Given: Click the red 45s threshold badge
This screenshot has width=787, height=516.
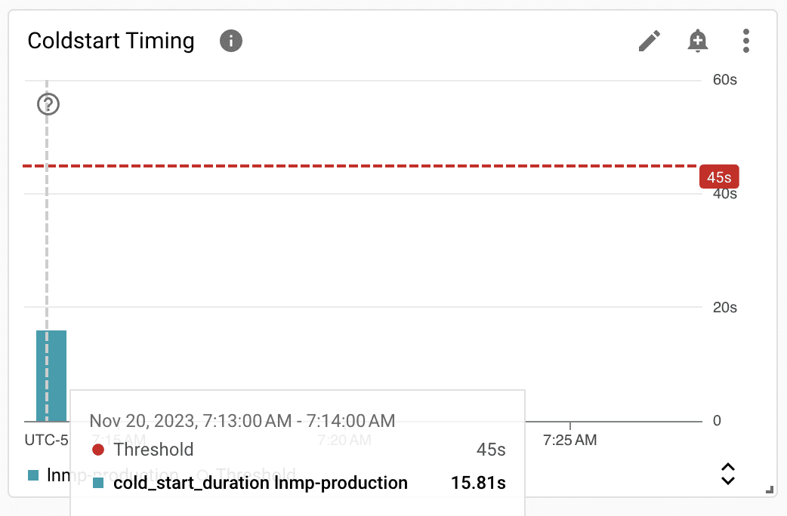Looking at the screenshot, I should click(x=719, y=177).
